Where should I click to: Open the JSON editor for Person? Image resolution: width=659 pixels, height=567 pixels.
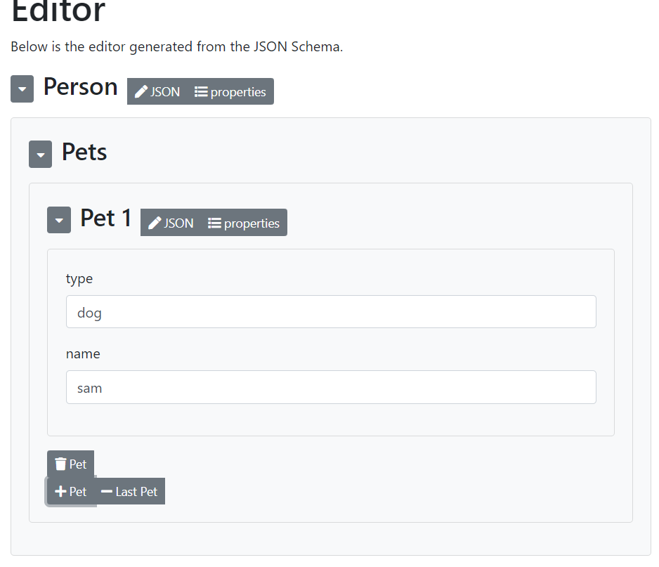tap(157, 91)
